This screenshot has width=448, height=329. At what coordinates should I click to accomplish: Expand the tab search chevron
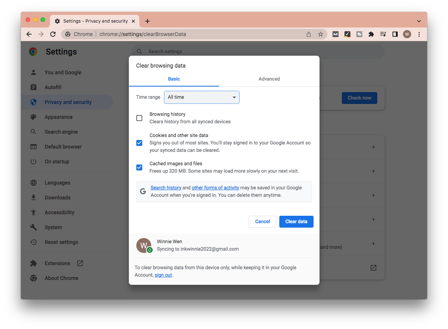(419, 21)
